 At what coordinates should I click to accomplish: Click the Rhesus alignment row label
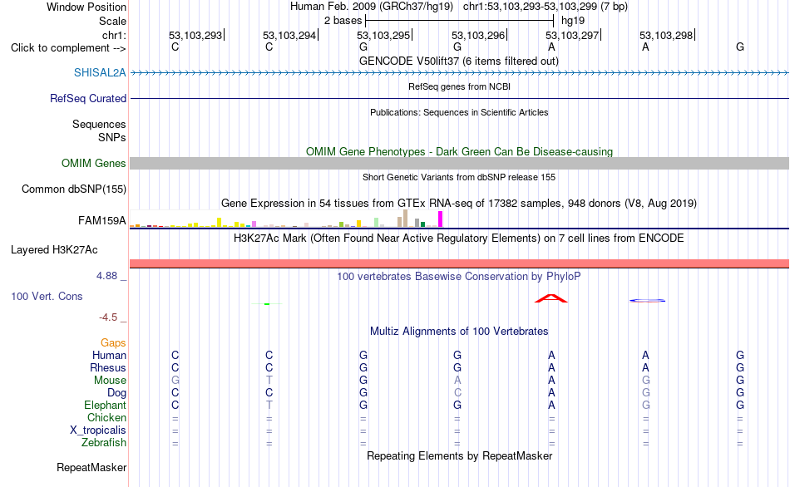(108, 368)
